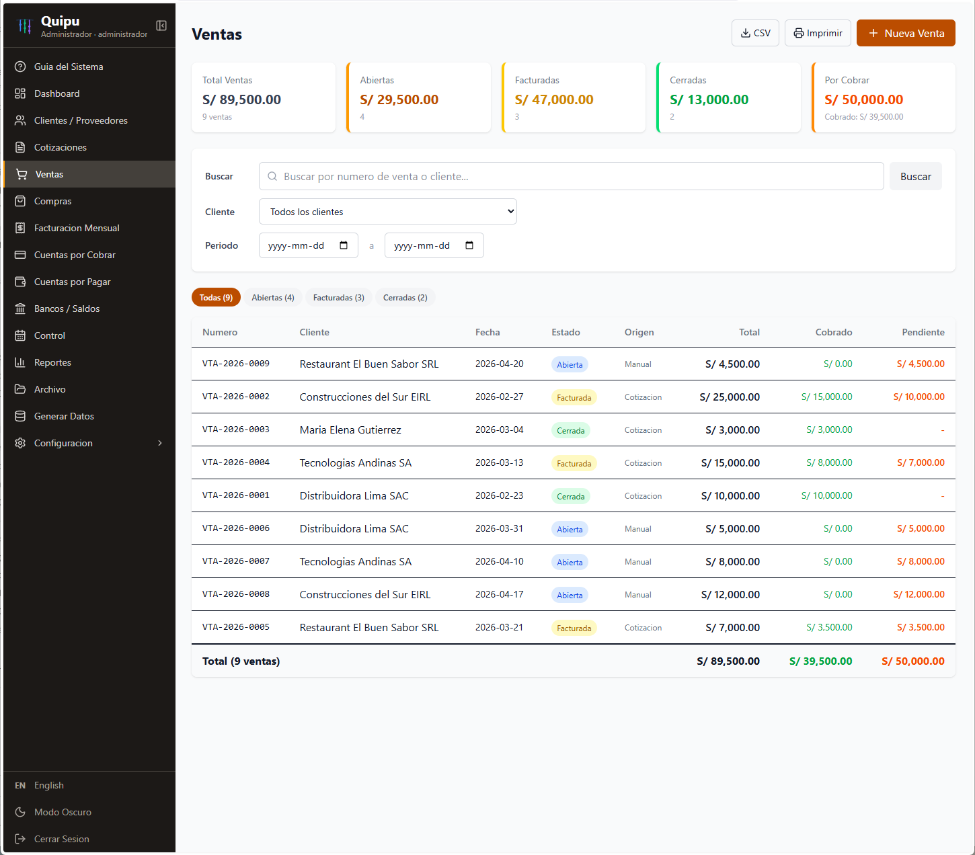Click S/ 15,000.00 cobrado amount
This screenshot has width=975, height=855.
coord(827,397)
